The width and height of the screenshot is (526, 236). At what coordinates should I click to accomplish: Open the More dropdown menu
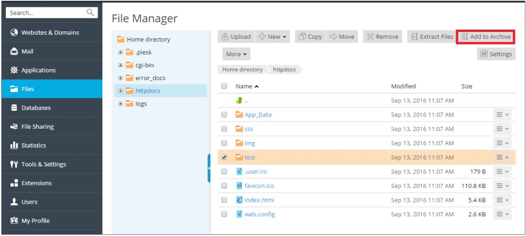coord(236,54)
